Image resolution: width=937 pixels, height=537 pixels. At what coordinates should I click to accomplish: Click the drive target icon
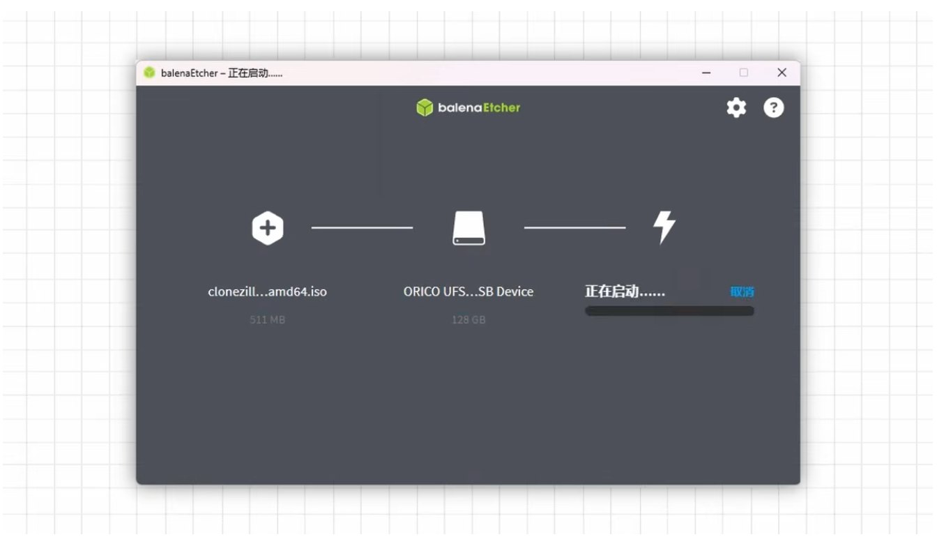468,228
